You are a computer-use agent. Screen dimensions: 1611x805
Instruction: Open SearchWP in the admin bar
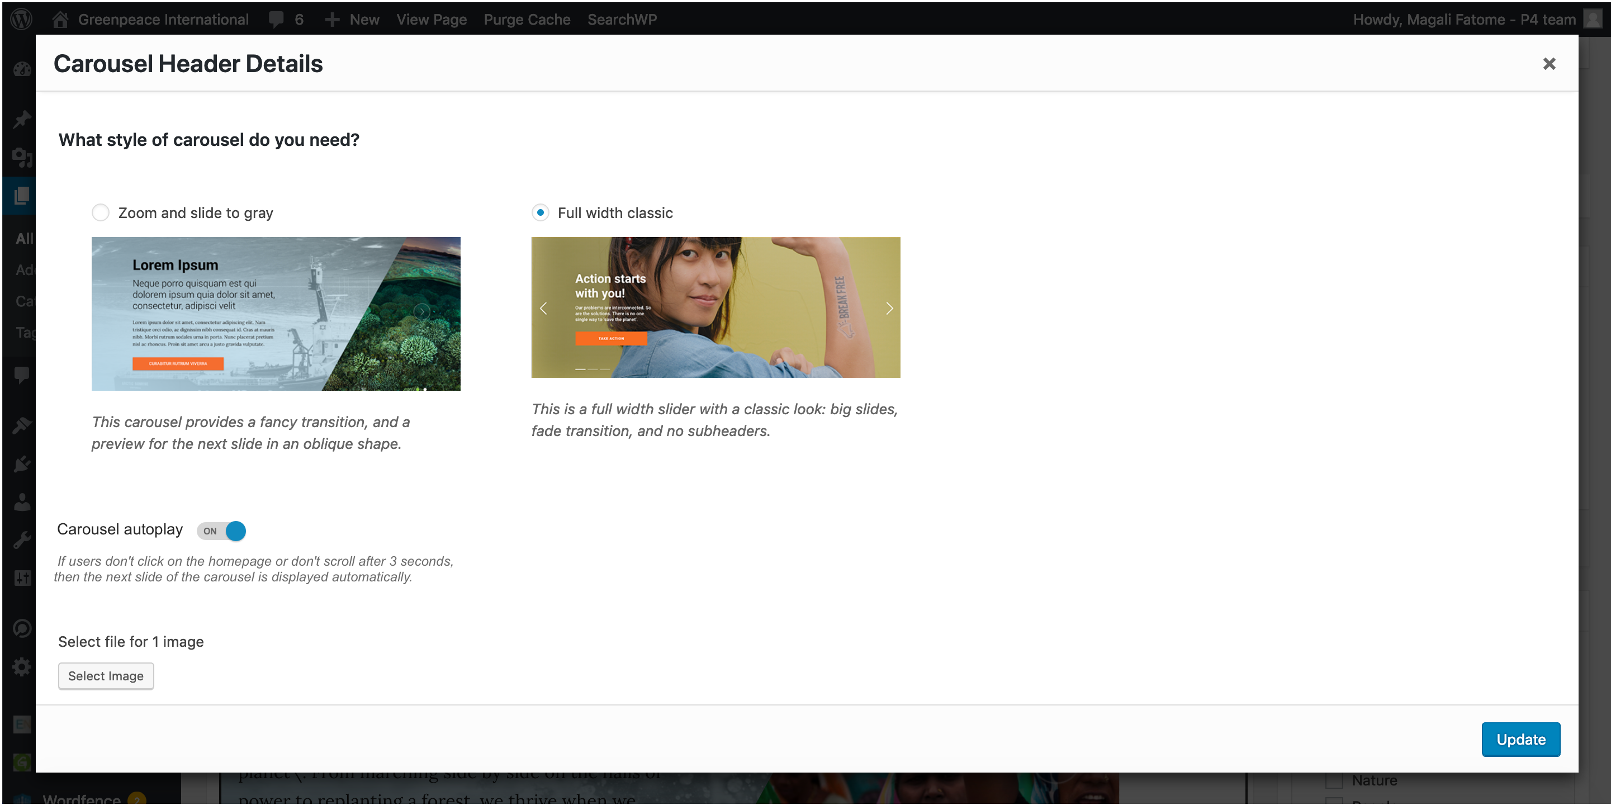[x=622, y=20]
